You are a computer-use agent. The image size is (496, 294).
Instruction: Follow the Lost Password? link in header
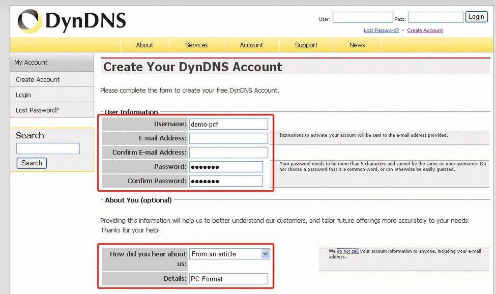(x=381, y=31)
